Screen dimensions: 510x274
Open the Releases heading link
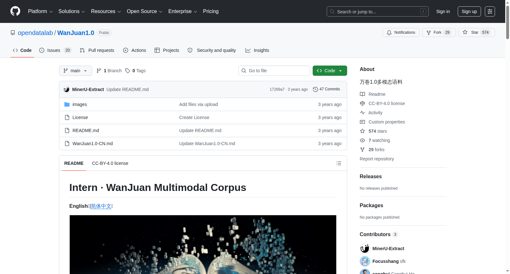[371, 177]
